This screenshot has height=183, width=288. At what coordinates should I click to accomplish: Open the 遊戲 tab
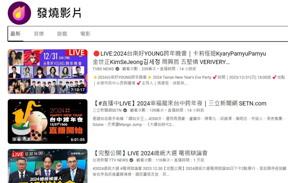click(x=62, y=34)
